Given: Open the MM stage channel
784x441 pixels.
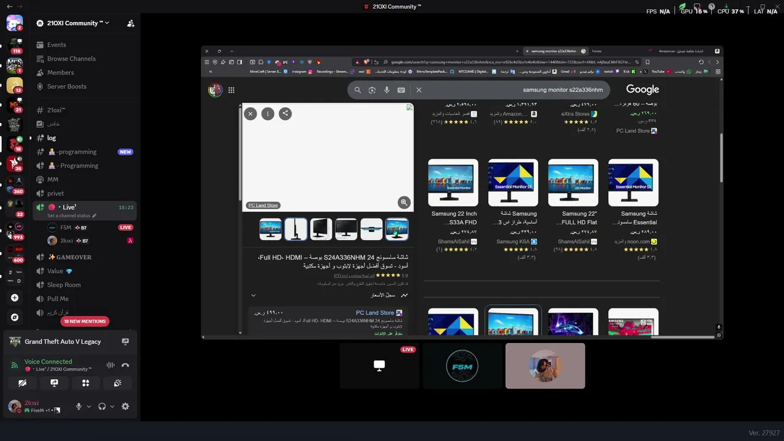Looking at the screenshot, I should pyautogui.click(x=85, y=179).
